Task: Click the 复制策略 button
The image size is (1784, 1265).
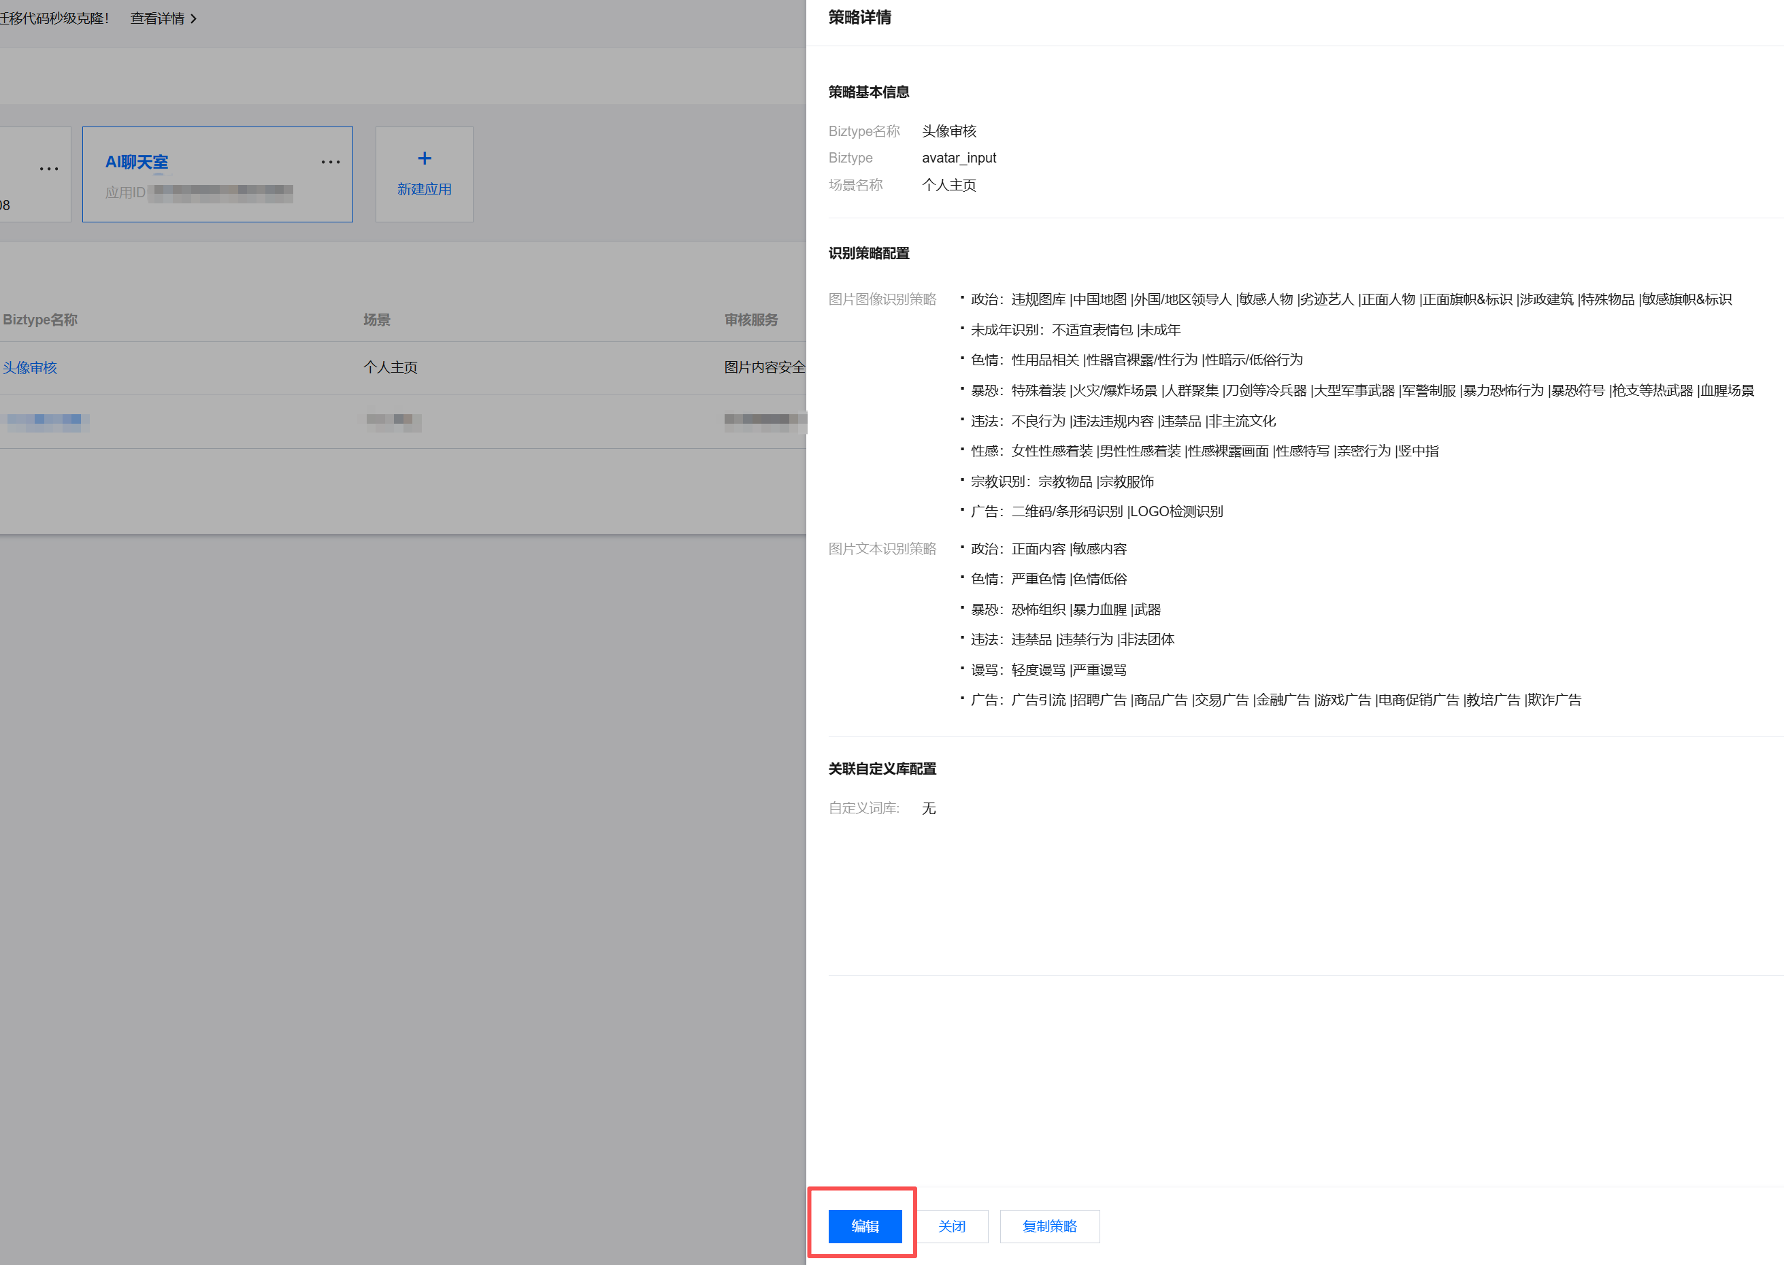Action: click(1048, 1226)
